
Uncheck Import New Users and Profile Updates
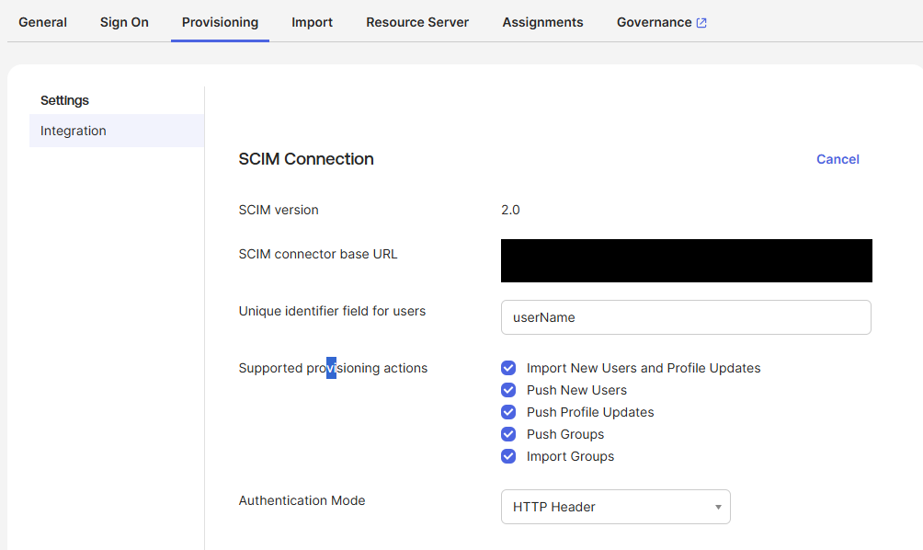[508, 368]
